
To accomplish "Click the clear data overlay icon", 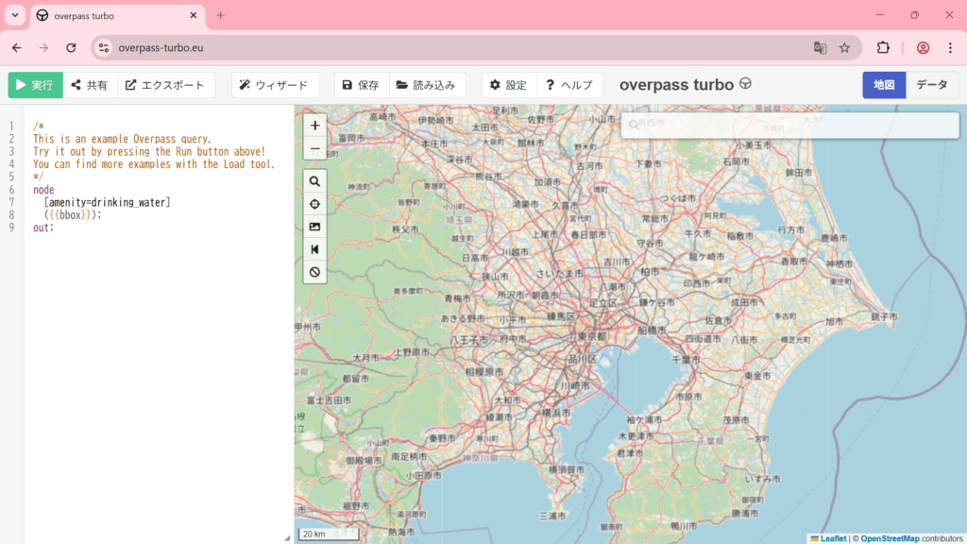I will point(315,272).
